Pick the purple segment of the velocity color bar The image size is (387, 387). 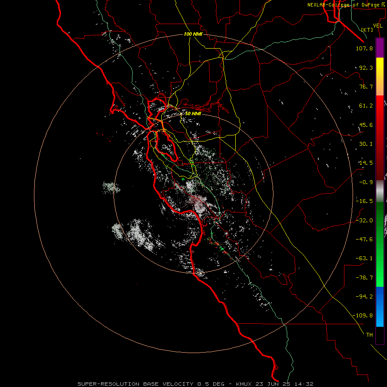click(x=380, y=48)
